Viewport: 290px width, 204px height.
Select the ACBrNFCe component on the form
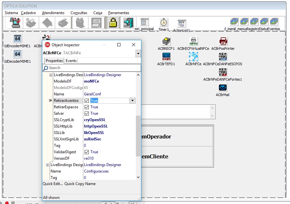point(194,56)
